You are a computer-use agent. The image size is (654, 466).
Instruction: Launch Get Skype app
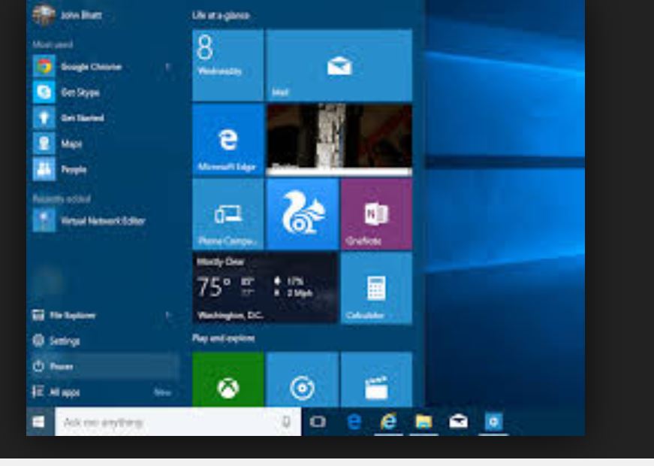79,92
